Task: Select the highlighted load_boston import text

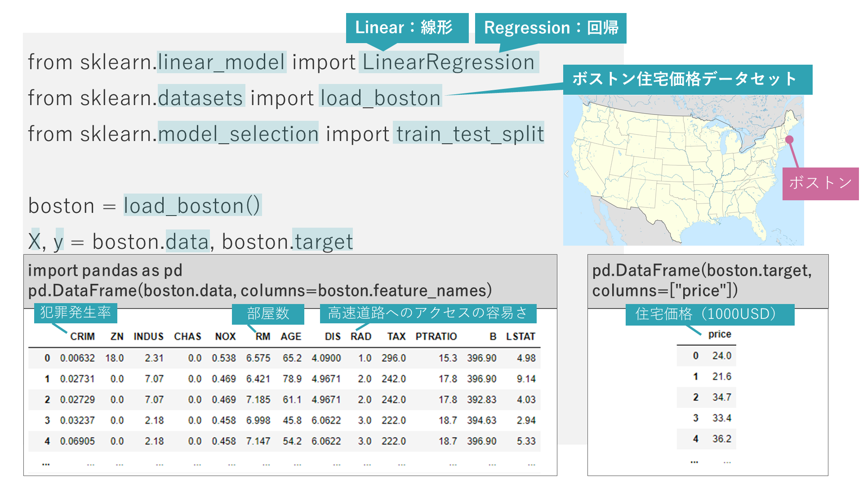Action: 380,98
